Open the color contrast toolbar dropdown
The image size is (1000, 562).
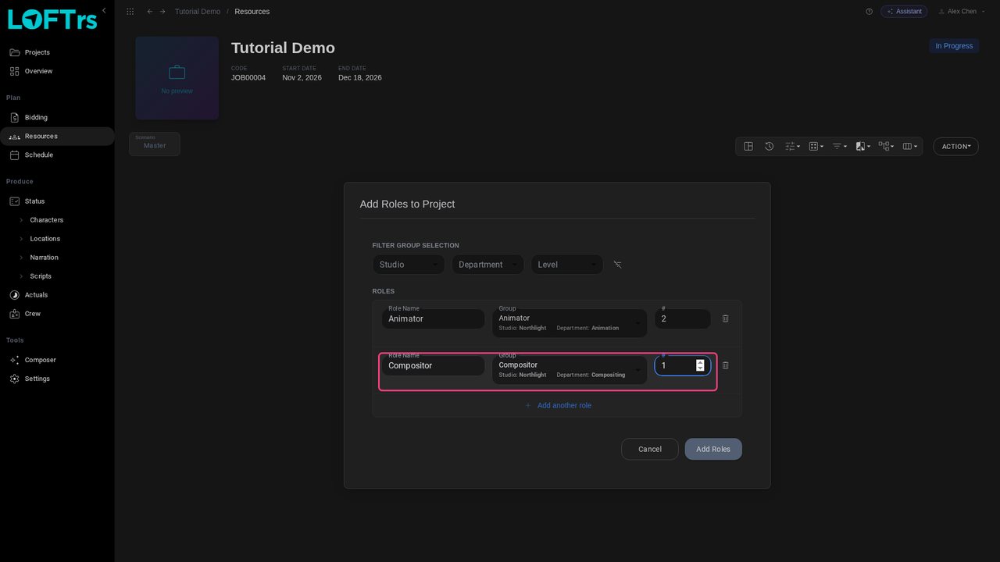click(863, 146)
